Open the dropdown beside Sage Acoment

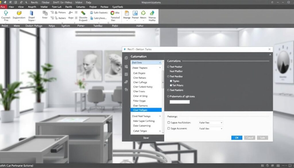[211, 129]
